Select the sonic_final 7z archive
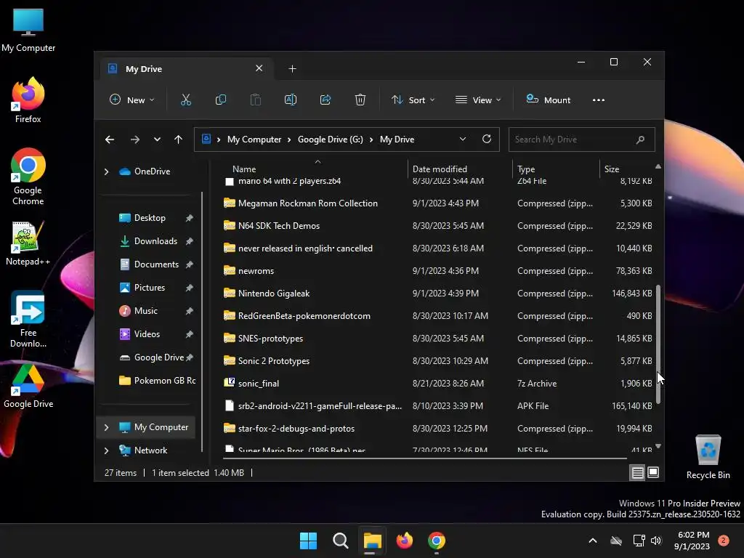The width and height of the screenshot is (744, 558). point(259,384)
